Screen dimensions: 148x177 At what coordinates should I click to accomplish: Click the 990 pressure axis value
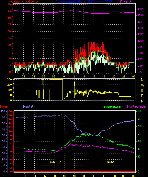(140, 53)
